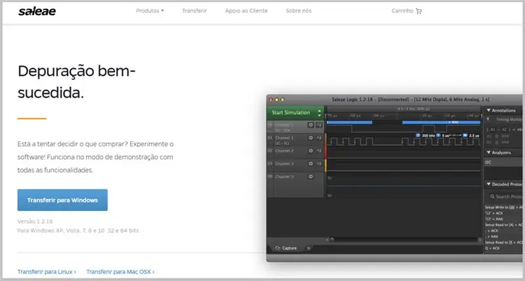525x281 pixels.
Task: Click the search magnifier in Decoded Protocols
Action: pyautogui.click(x=492, y=197)
